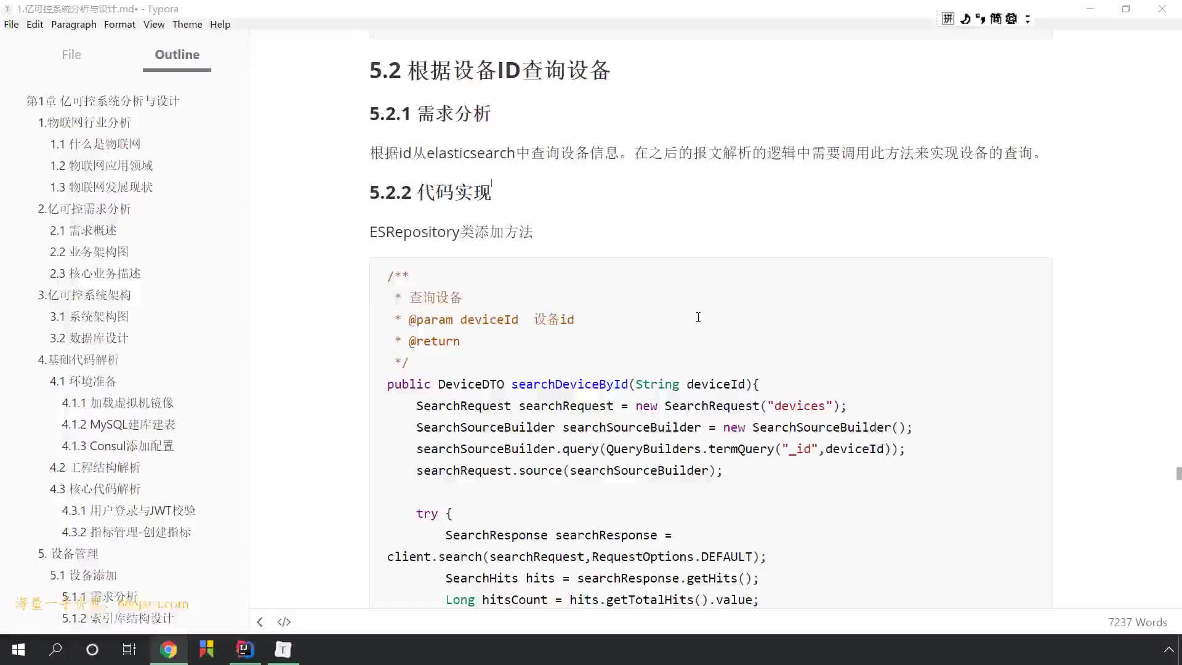Go to outline item 1.3 物联网发展现状
Image resolution: width=1182 pixels, height=665 pixels.
102,187
